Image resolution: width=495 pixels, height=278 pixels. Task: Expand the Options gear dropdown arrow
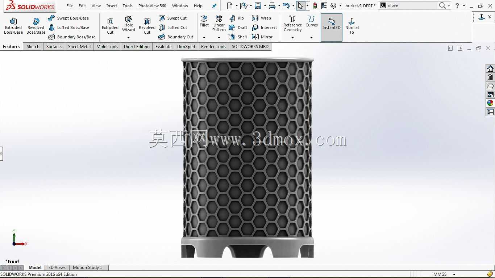pyautogui.click(x=340, y=6)
